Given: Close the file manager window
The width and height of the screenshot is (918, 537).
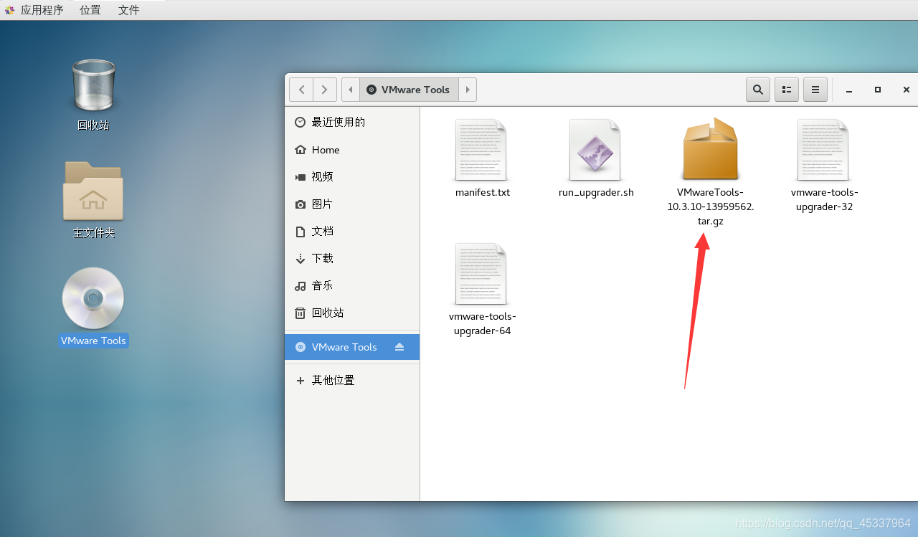Looking at the screenshot, I should click(907, 90).
